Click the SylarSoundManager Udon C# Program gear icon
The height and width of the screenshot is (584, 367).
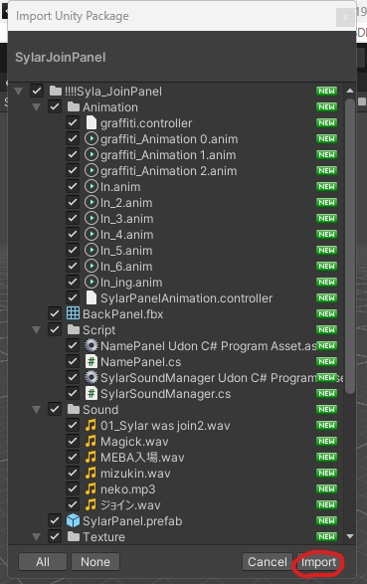(x=92, y=378)
